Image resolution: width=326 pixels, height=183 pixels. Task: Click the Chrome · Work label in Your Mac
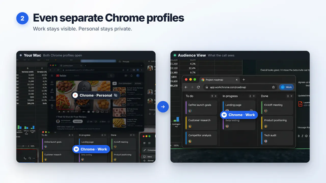click(x=91, y=149)
